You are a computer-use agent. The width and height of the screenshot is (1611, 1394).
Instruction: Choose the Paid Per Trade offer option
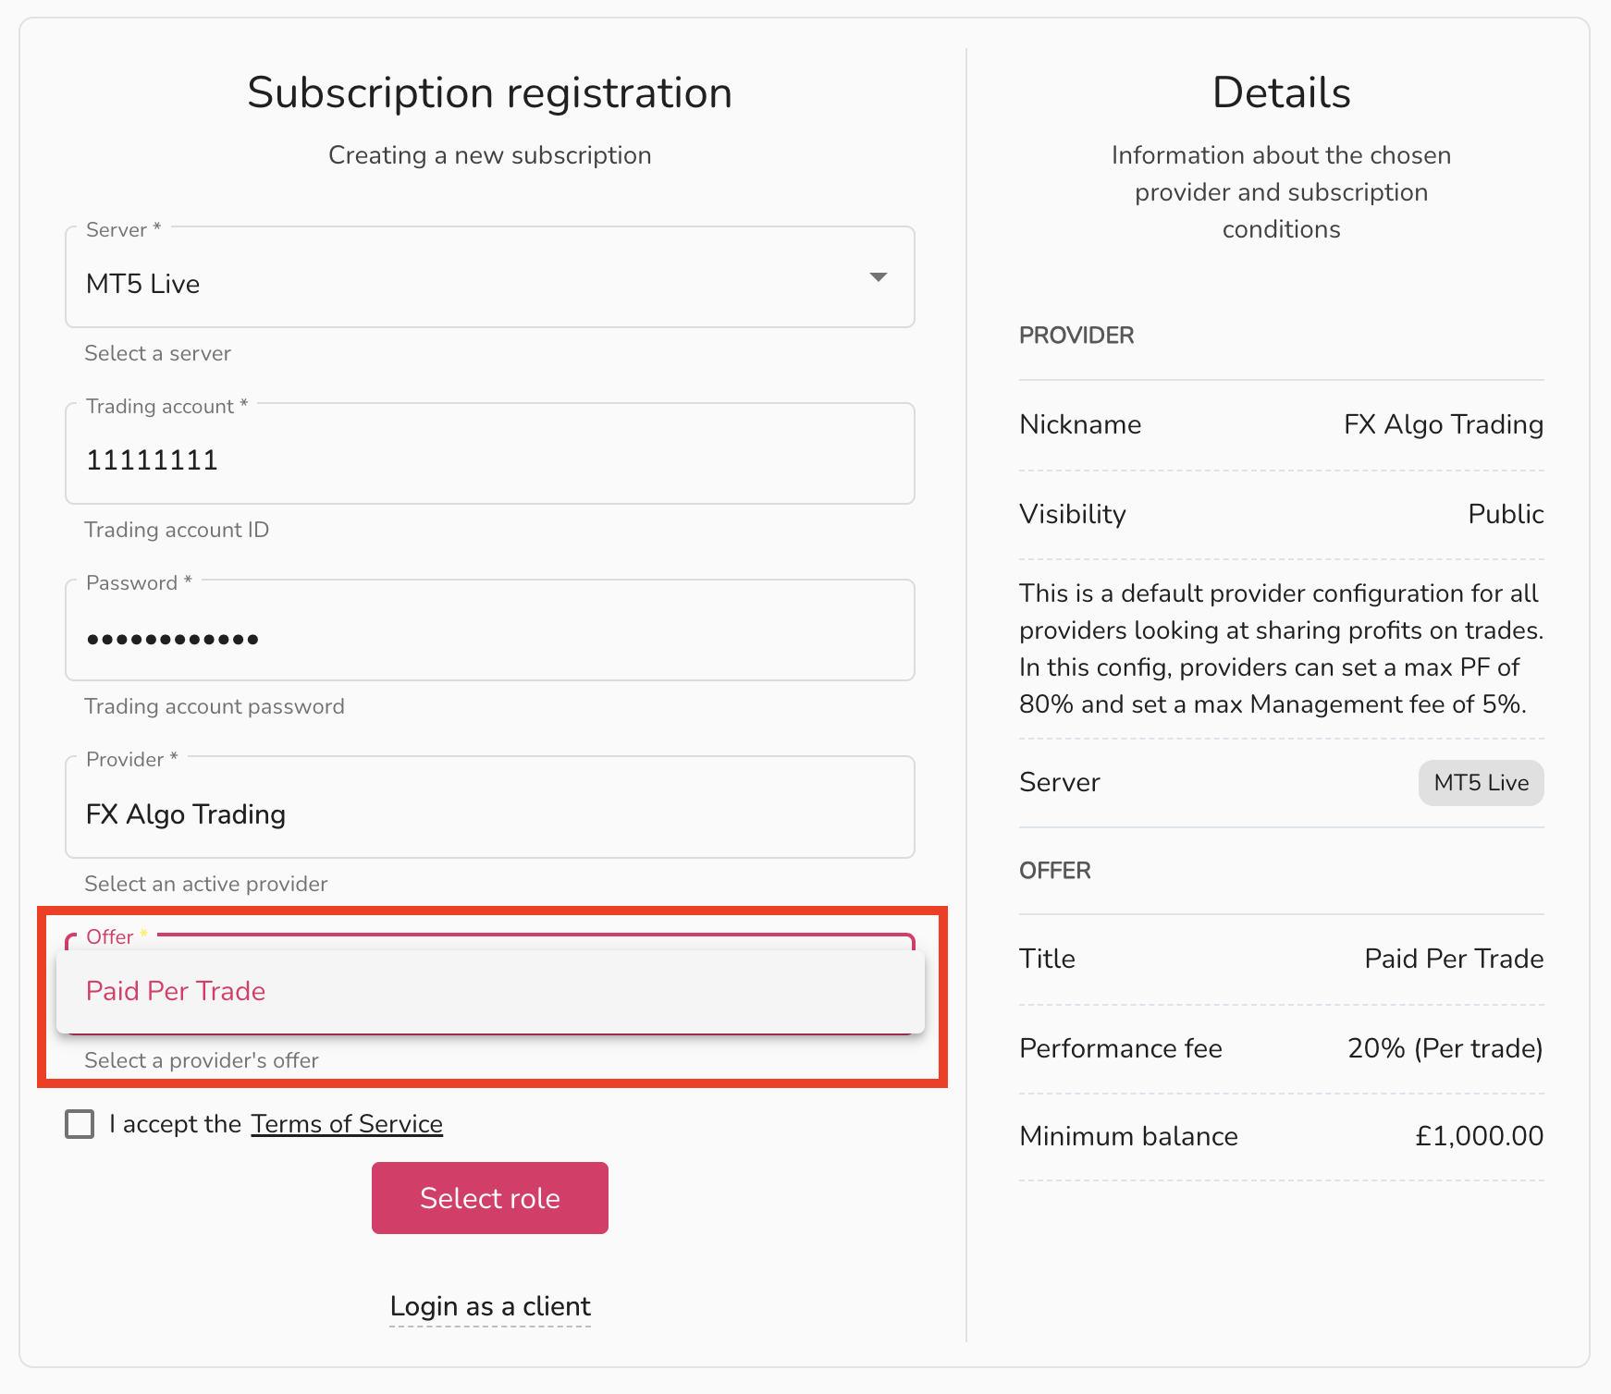click(490, 991)
